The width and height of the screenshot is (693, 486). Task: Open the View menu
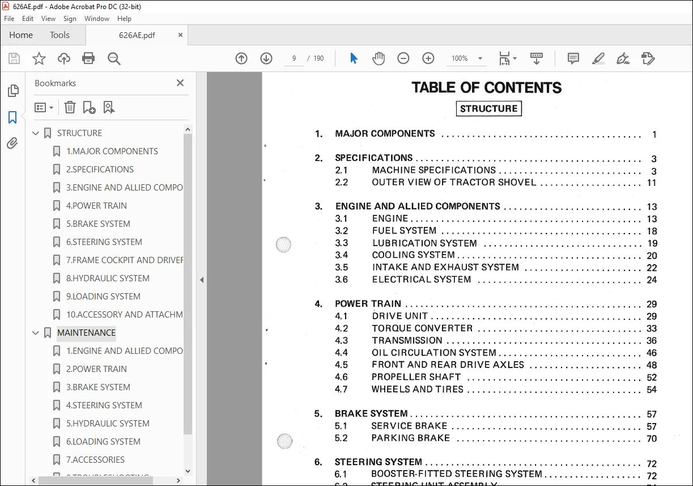coord(48,19)
